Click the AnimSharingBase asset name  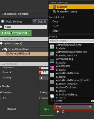click(67, 94)
